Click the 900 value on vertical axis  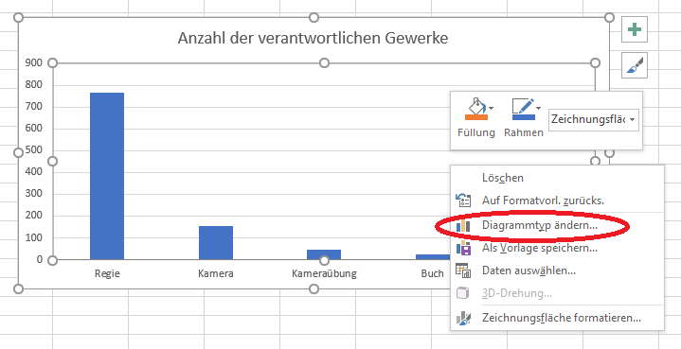34,62
